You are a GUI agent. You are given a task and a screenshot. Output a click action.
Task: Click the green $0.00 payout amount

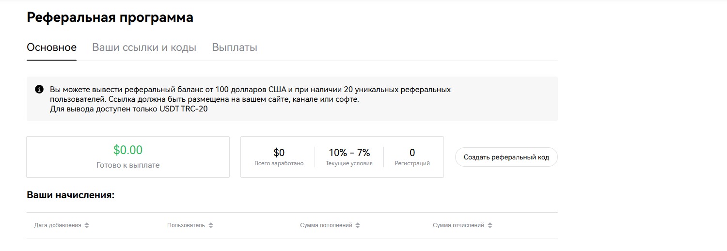point(128,150)
